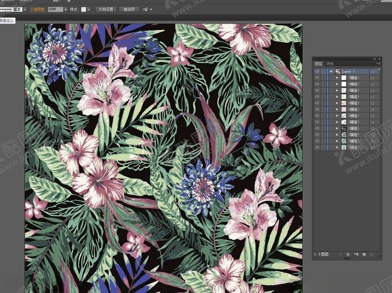Click the orange 不透明度 opacity link
This screenshot has height=293, width=392.
tap(37, 10)
